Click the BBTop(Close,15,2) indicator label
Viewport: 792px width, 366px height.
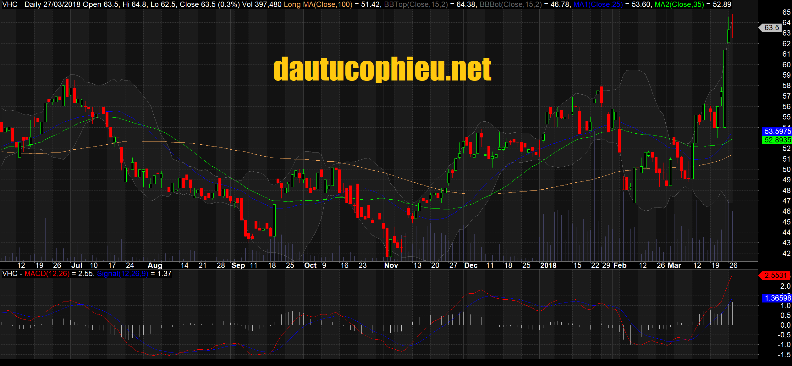click(x=416, y=4)
